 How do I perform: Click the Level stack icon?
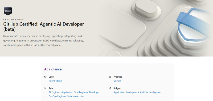coord(45,77)
